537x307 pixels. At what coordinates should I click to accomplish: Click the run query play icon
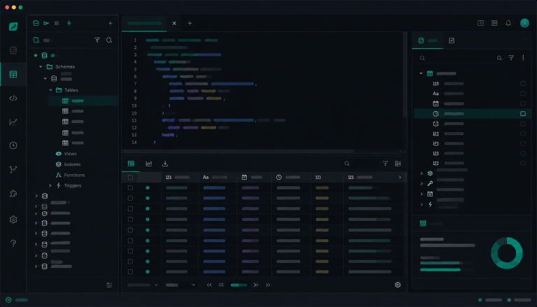coord(46,23)
